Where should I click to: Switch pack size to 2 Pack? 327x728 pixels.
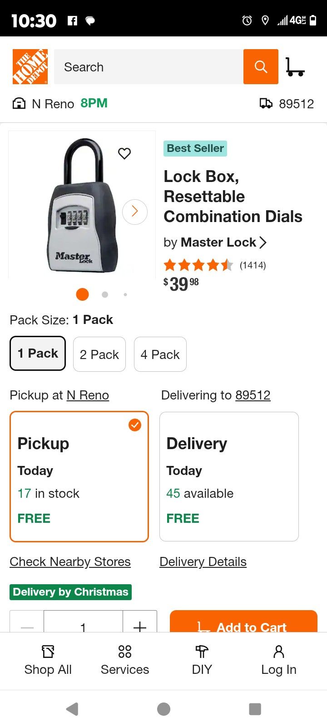point(99,354)
